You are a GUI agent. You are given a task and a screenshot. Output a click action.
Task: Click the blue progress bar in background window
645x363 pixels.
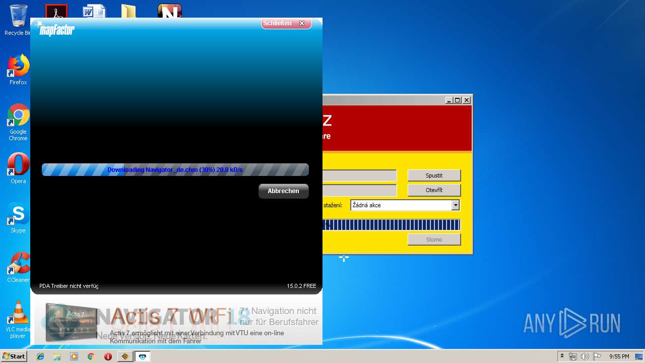pos(391,225)
